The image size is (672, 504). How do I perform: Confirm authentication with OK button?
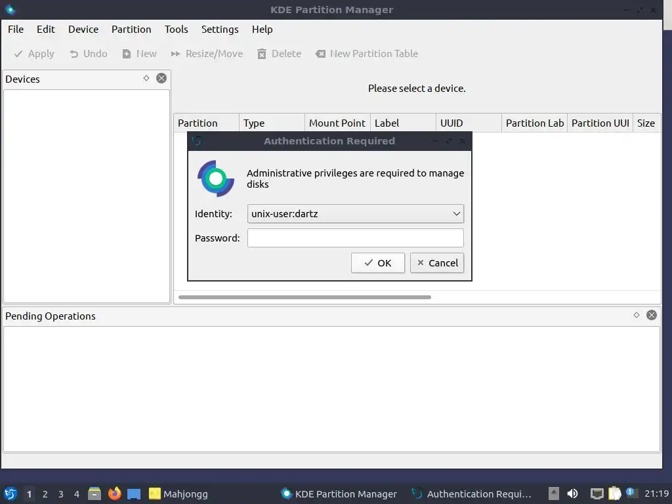377,262
